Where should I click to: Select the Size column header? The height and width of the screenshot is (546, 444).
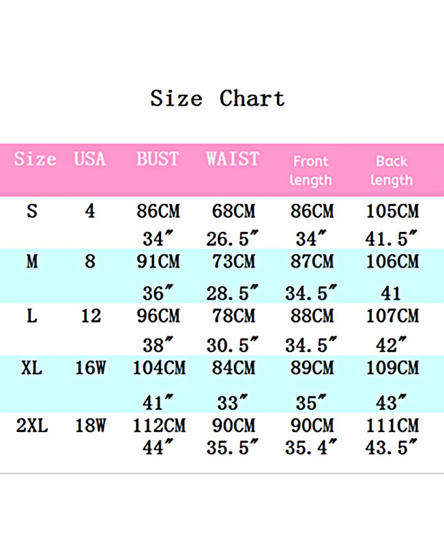coord(35,159)
